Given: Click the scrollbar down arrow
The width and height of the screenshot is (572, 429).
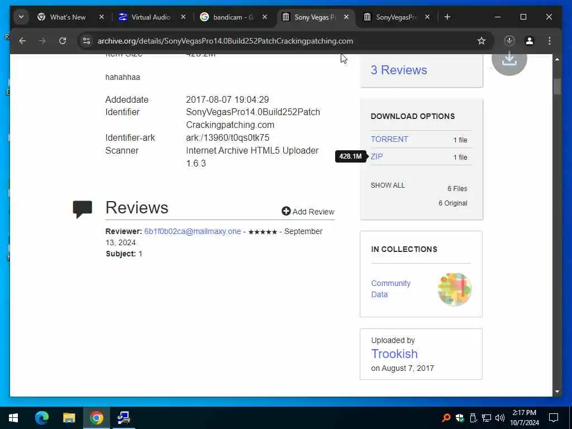Looking at the screenshot, I should pyautogui.click(x=557, y=392).
